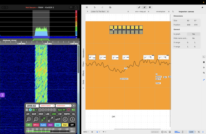The height and width of the screenshot is (134, 206).
Task: Page waterfall left with circled left arrow
Action: click(65, 119)
